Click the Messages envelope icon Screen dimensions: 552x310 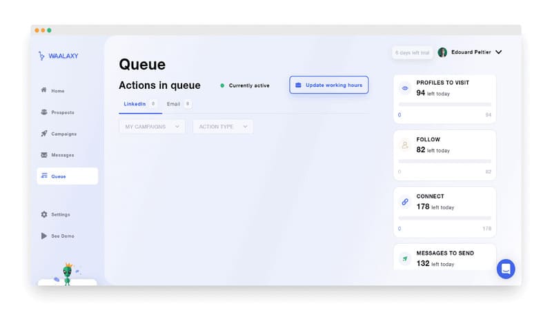[x=44, y=154]
